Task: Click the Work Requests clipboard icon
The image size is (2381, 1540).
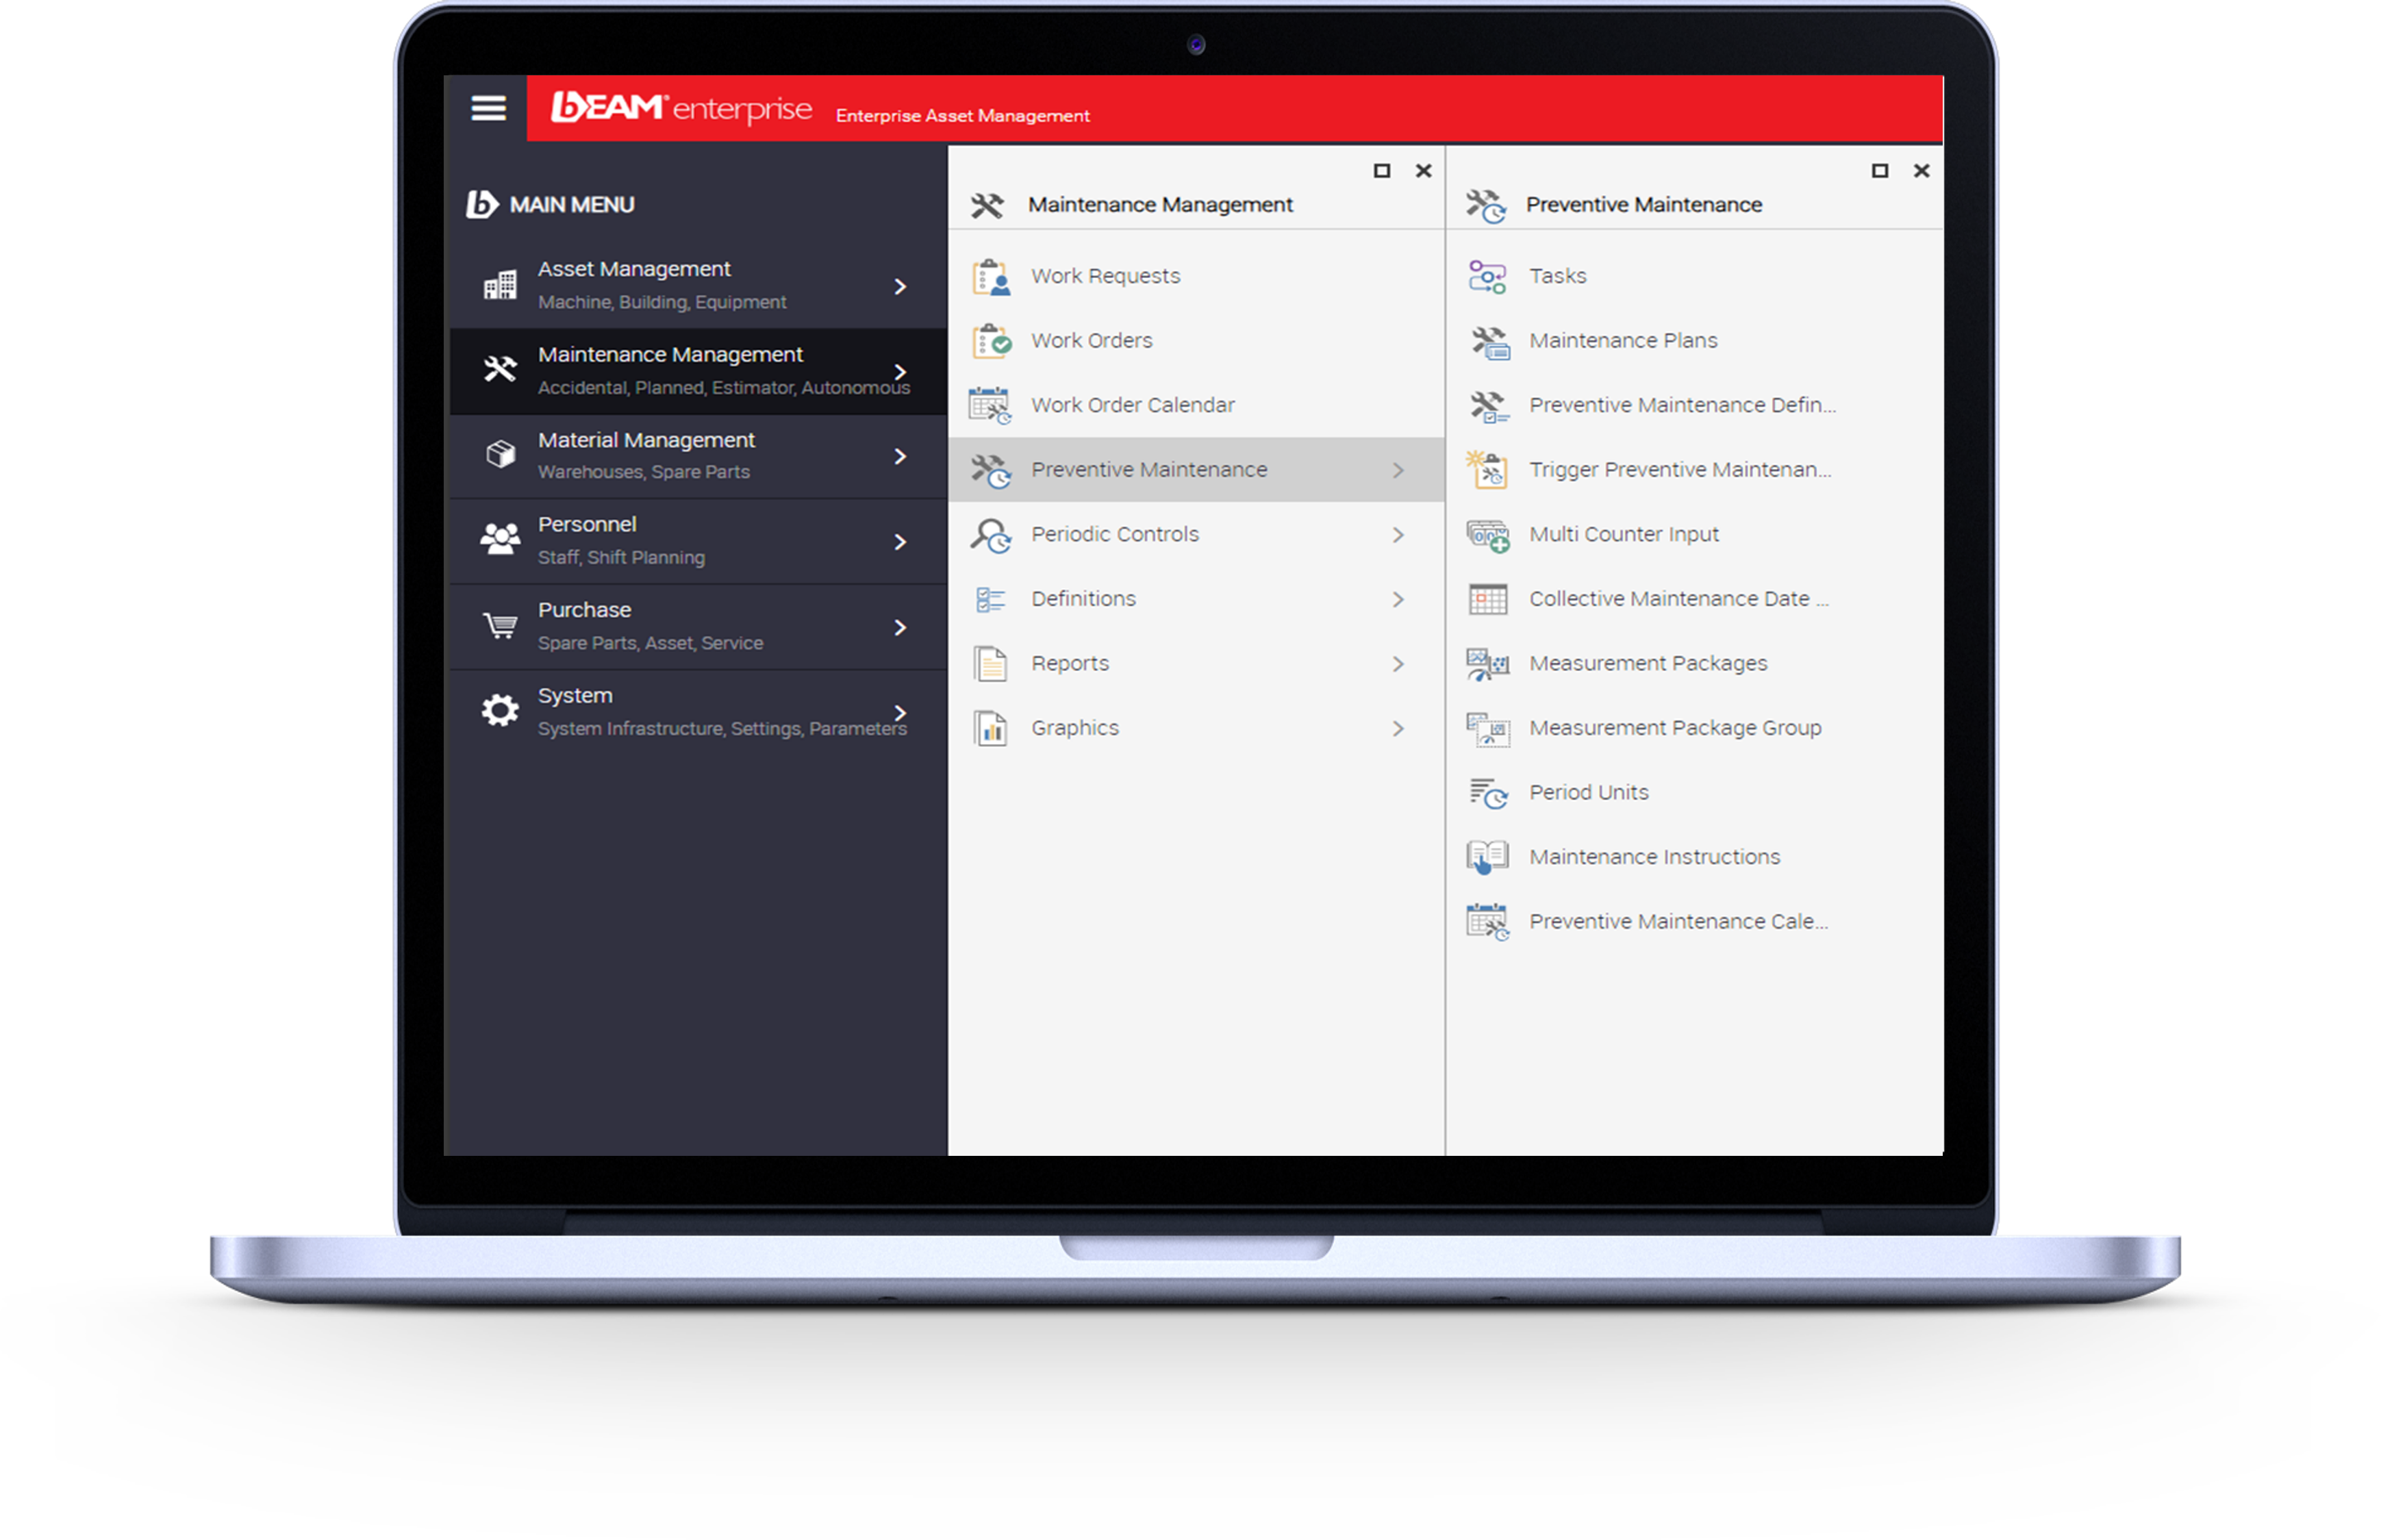Action: (991, 276)
